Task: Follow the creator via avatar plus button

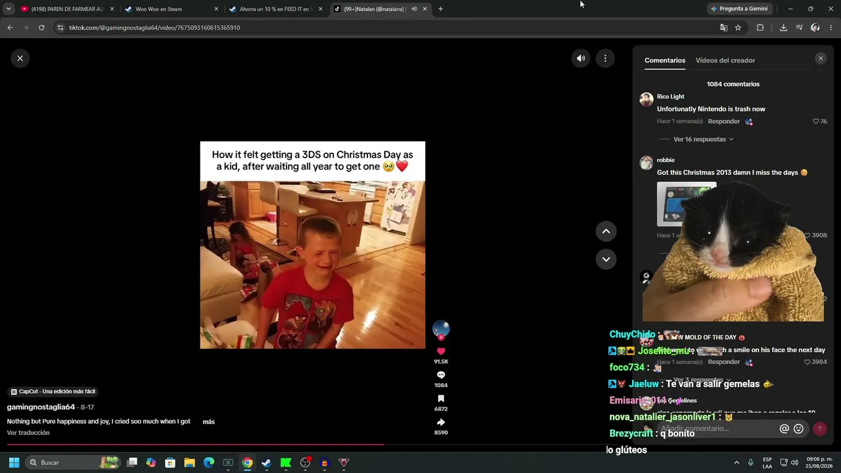Action: pos(441,338)
